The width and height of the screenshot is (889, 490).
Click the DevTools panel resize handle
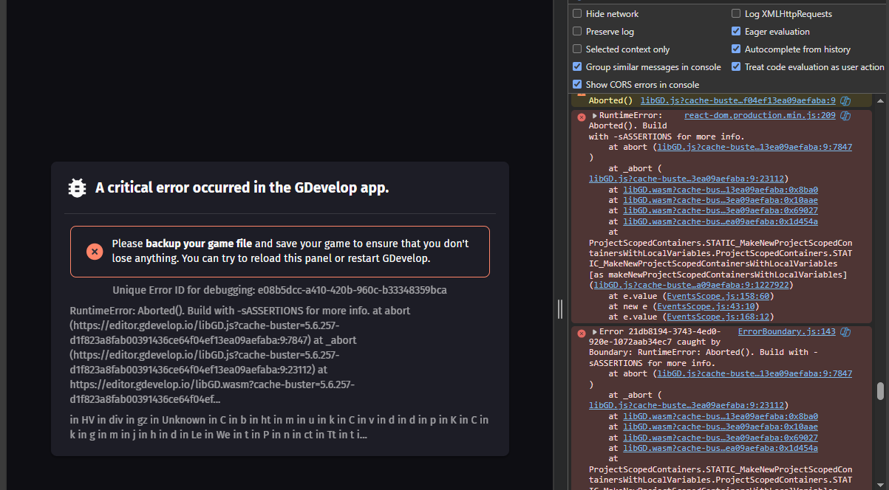click(x=560, y=308)
